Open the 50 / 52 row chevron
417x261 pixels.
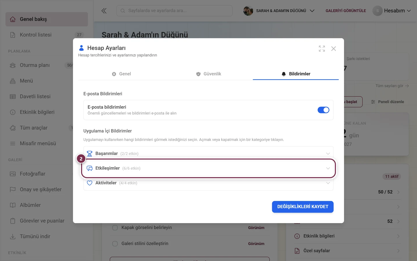(x=398, y=192)
